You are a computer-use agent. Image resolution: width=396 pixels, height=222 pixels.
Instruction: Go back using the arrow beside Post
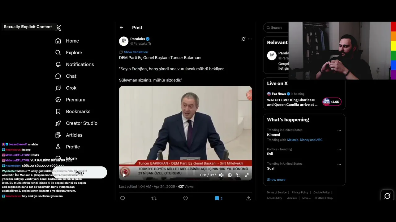[x=122, y=27]
